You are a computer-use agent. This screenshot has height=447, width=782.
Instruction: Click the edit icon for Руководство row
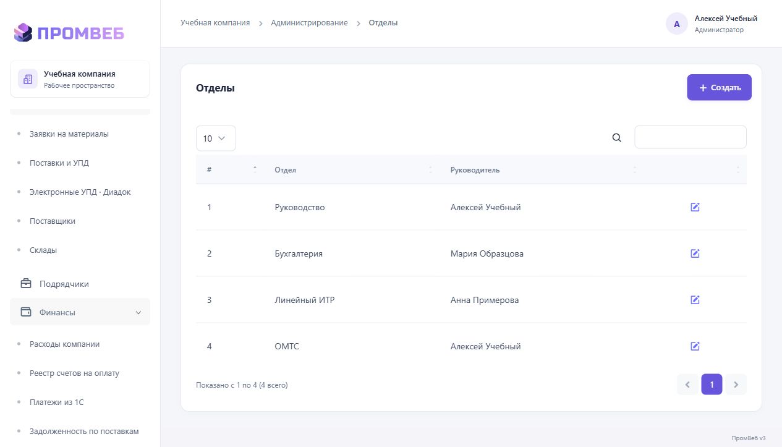[695, 207]
